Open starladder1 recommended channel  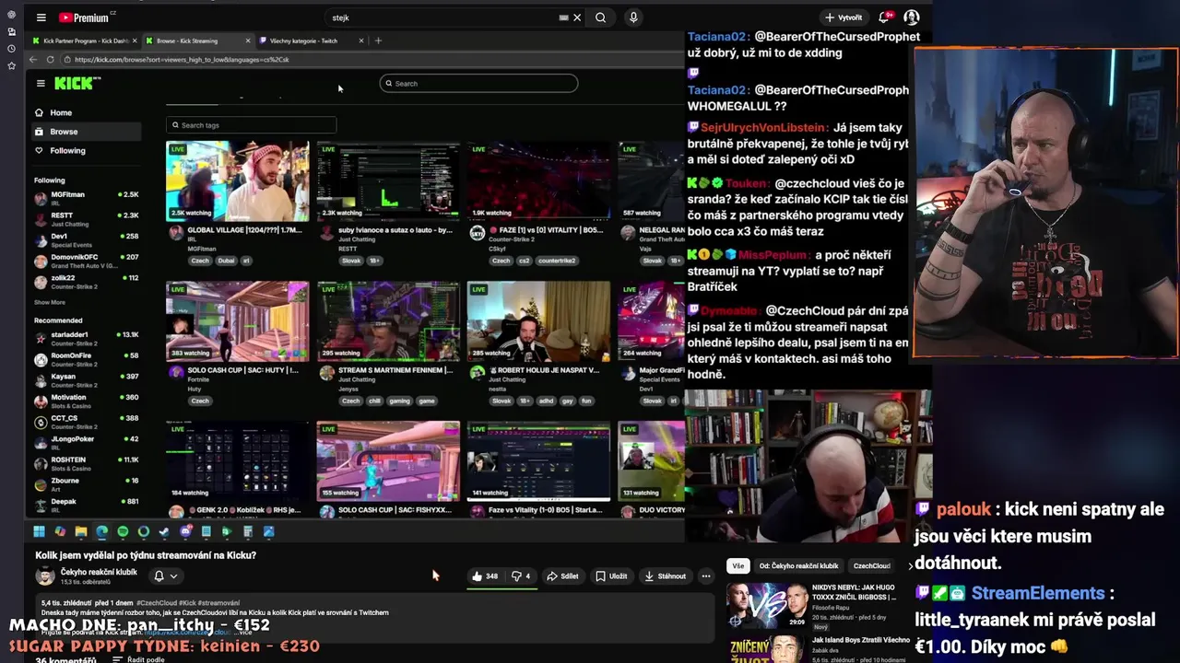point(86,338)
